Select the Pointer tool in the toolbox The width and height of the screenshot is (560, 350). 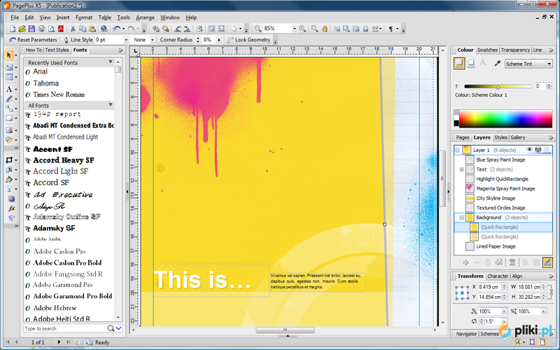9,55
